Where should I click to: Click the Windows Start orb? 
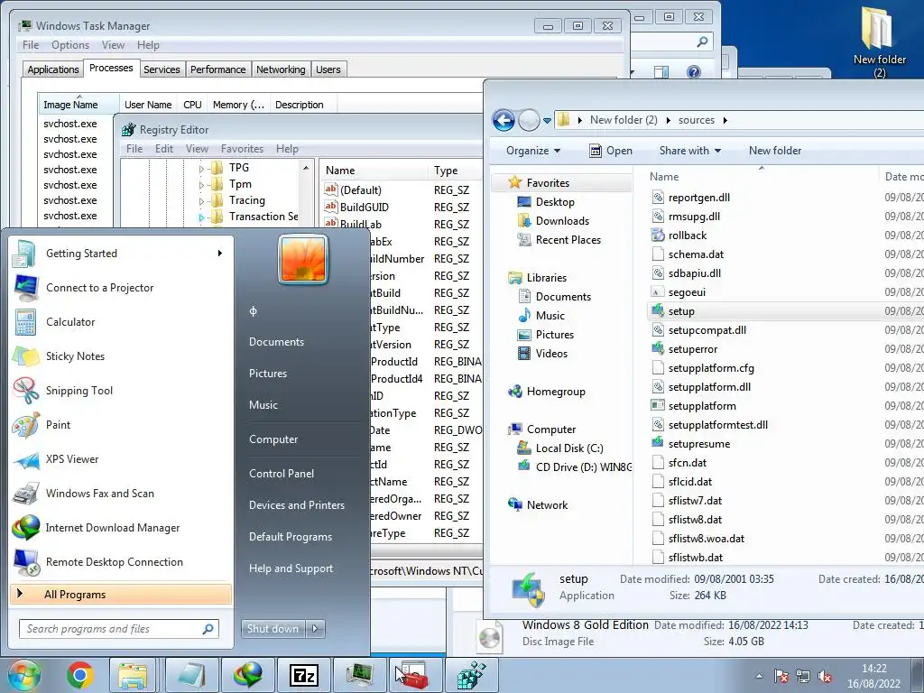point(23,675)
